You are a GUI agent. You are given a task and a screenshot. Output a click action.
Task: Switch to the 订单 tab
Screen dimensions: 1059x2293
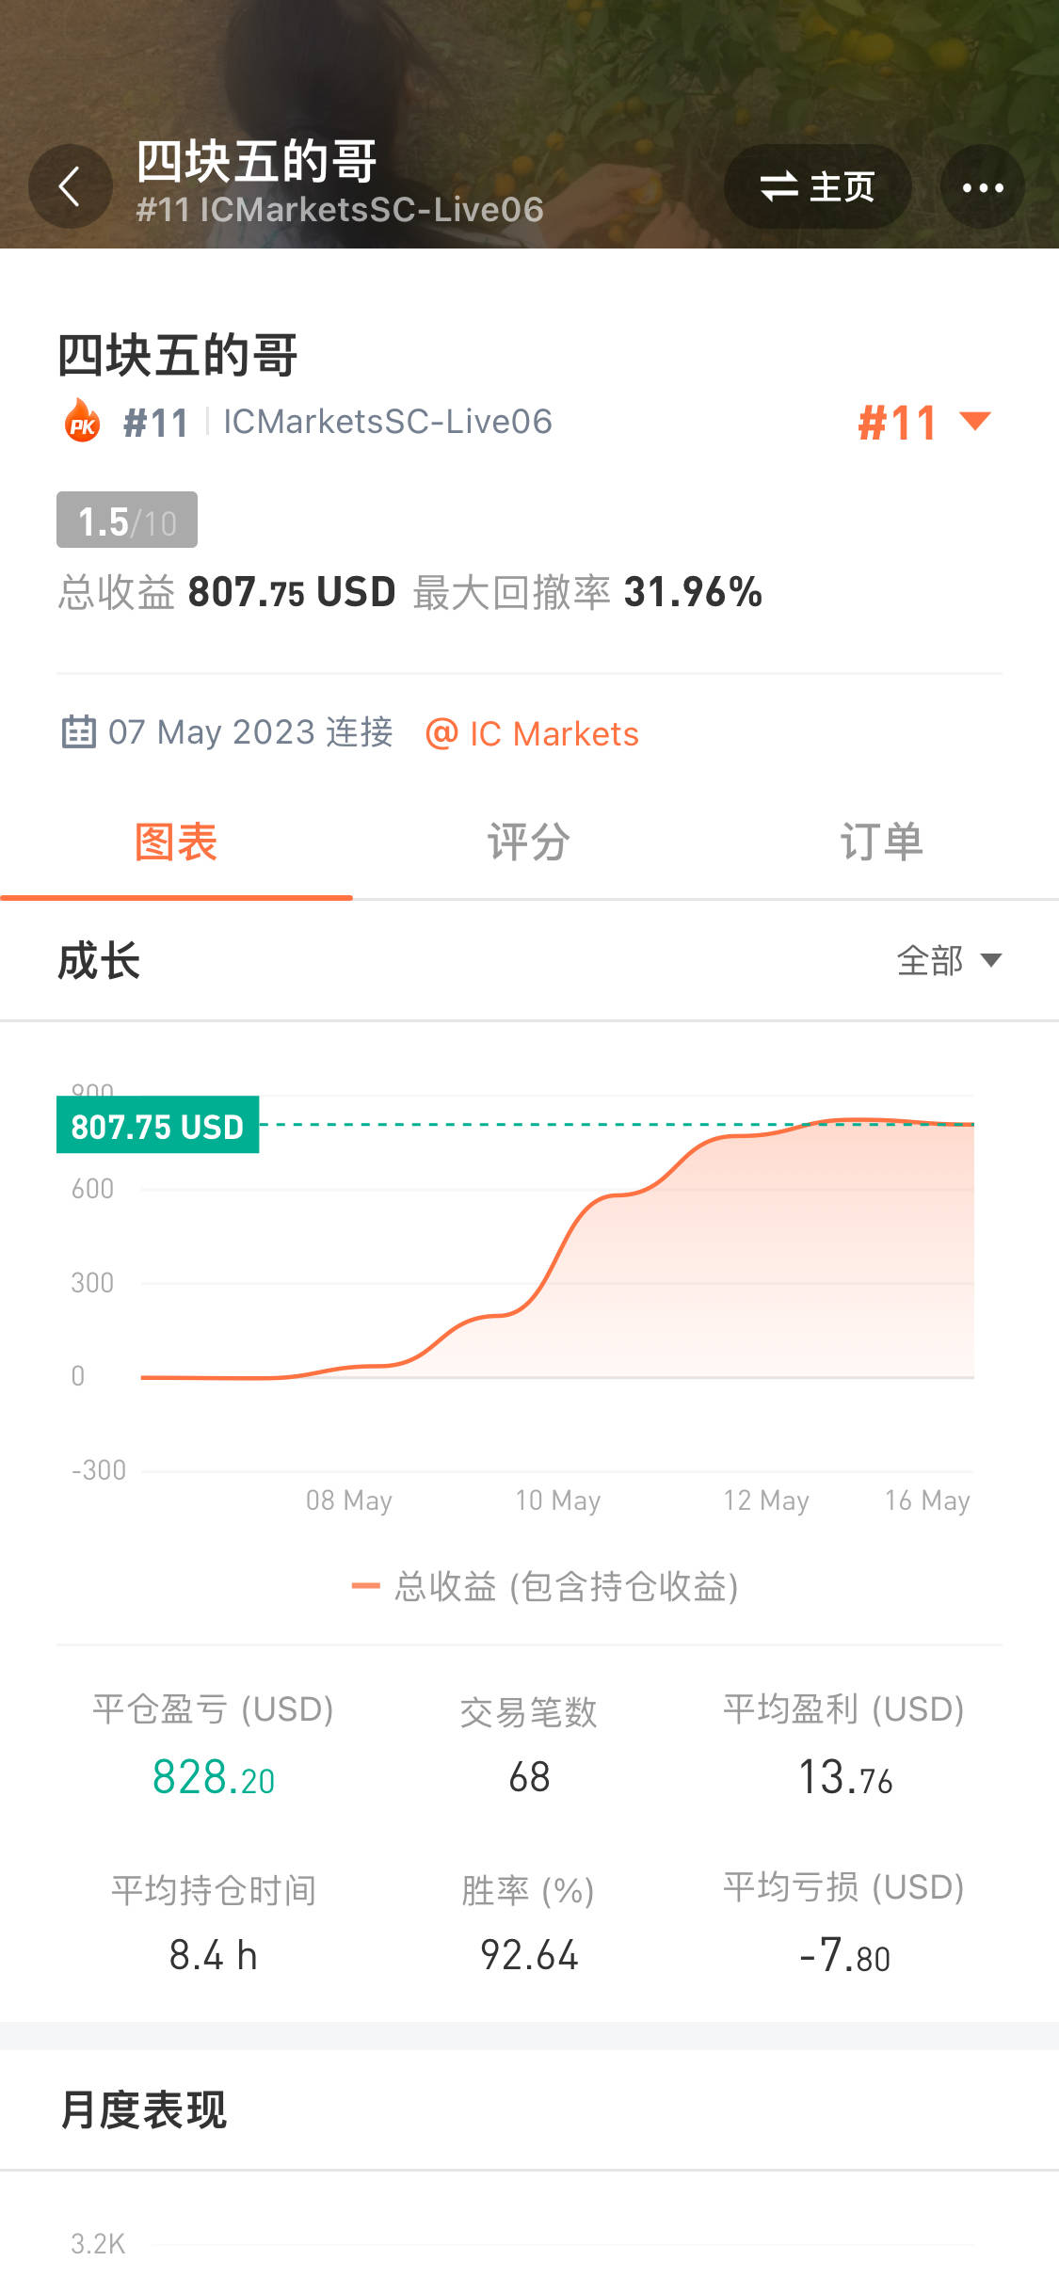coord(882,842)
